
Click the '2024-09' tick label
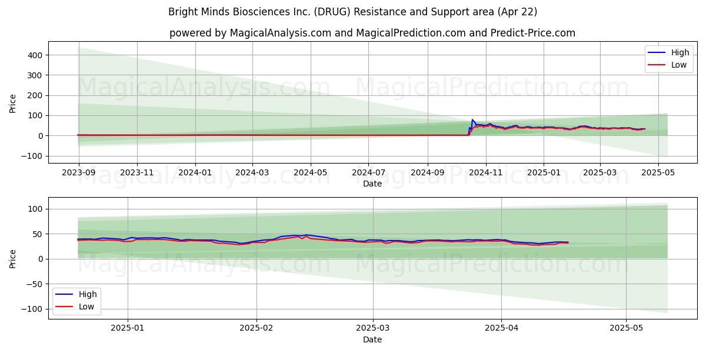point(427,172)
